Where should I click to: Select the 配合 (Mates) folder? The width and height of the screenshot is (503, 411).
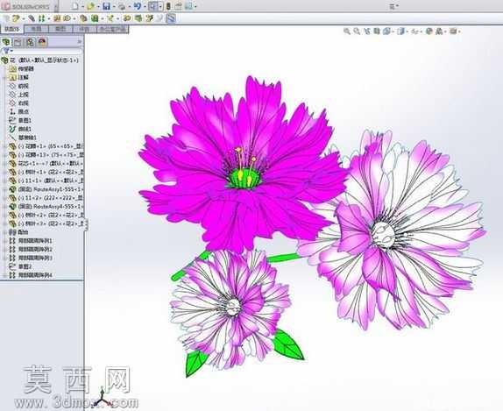[19, 232]
